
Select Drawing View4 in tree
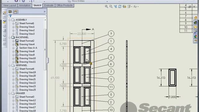[x=27, y=44]
